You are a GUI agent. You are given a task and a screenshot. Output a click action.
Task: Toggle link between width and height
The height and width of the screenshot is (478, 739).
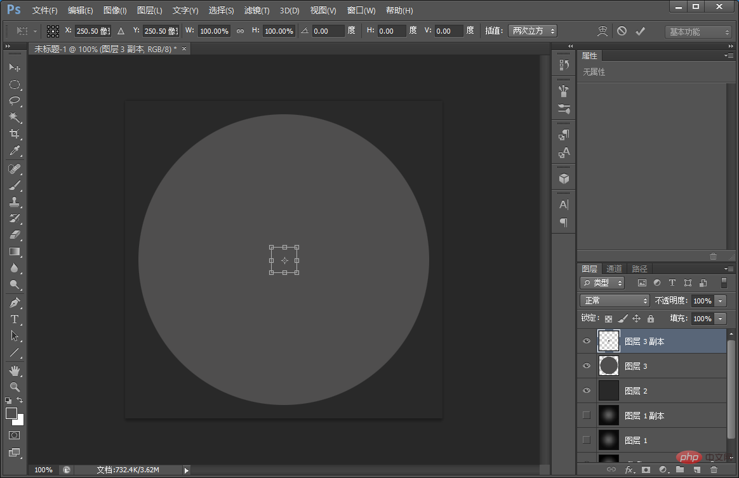tap(240, 30)
